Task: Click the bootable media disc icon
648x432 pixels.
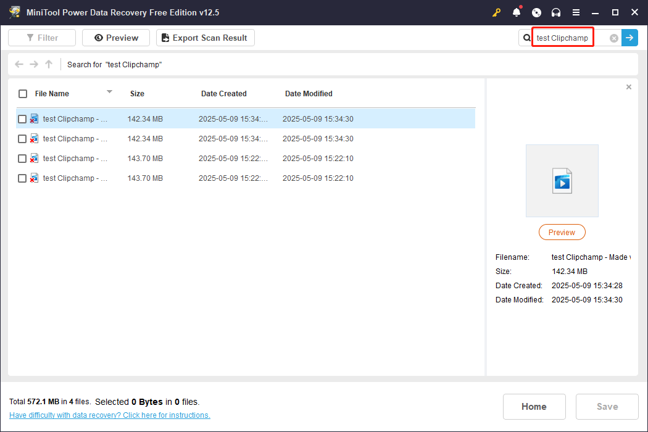Action: (x=536, y=12)
